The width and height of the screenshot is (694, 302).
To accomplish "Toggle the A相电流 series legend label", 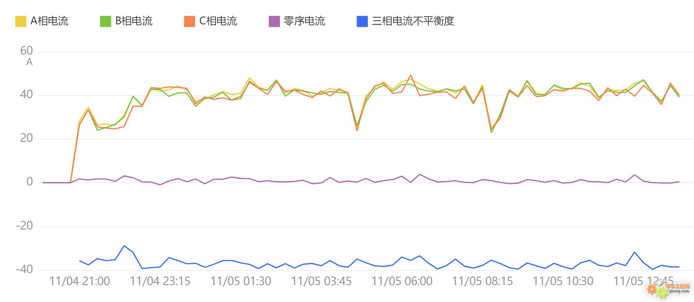I will point(49,21).
